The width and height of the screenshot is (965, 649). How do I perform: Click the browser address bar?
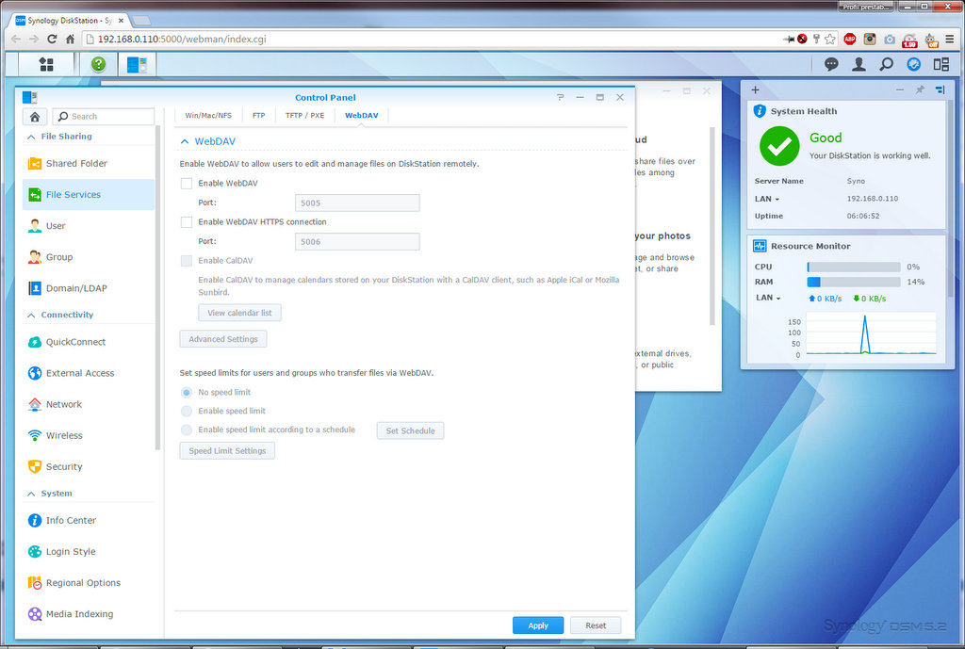coord(431,39)
